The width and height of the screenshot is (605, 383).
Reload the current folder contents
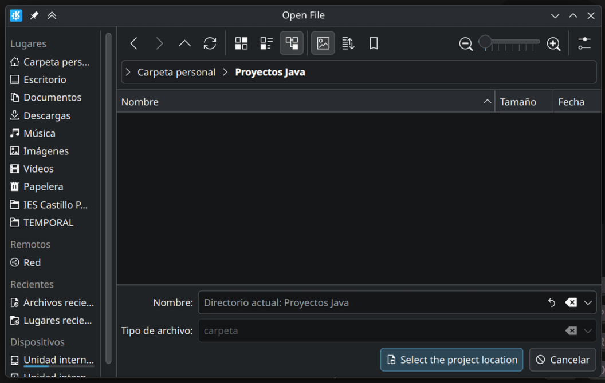click(210, 43)
